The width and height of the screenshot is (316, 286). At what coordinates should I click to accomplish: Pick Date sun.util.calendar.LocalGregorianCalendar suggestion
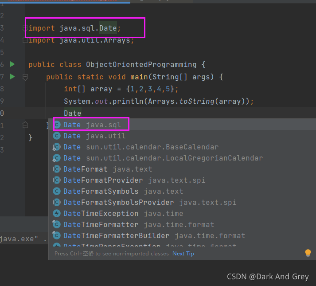182,158
